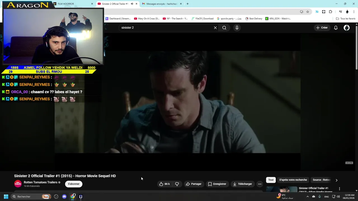Screen dimensions: 358x201
Task: Subscribe with the S'abonner button
Action: (74, 184)
